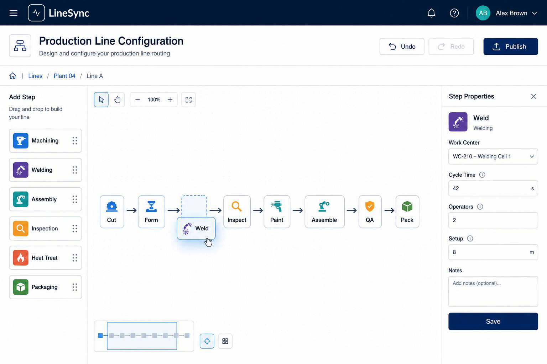Click the Notes text area

[493, 291]
